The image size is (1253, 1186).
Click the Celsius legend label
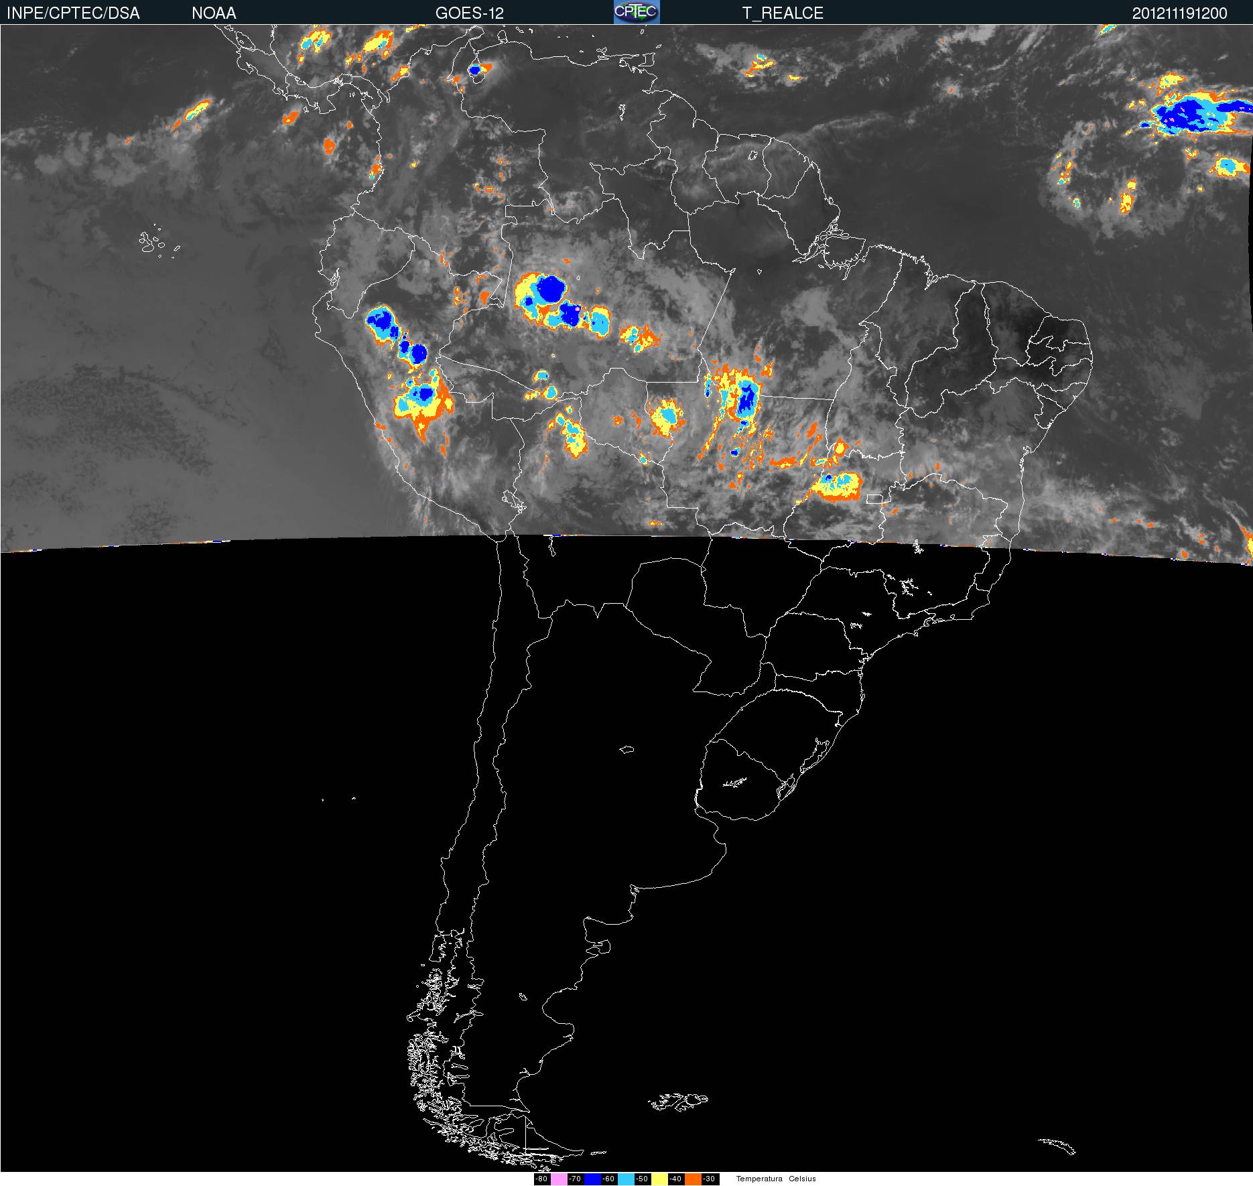click(x=802, y=1179)
